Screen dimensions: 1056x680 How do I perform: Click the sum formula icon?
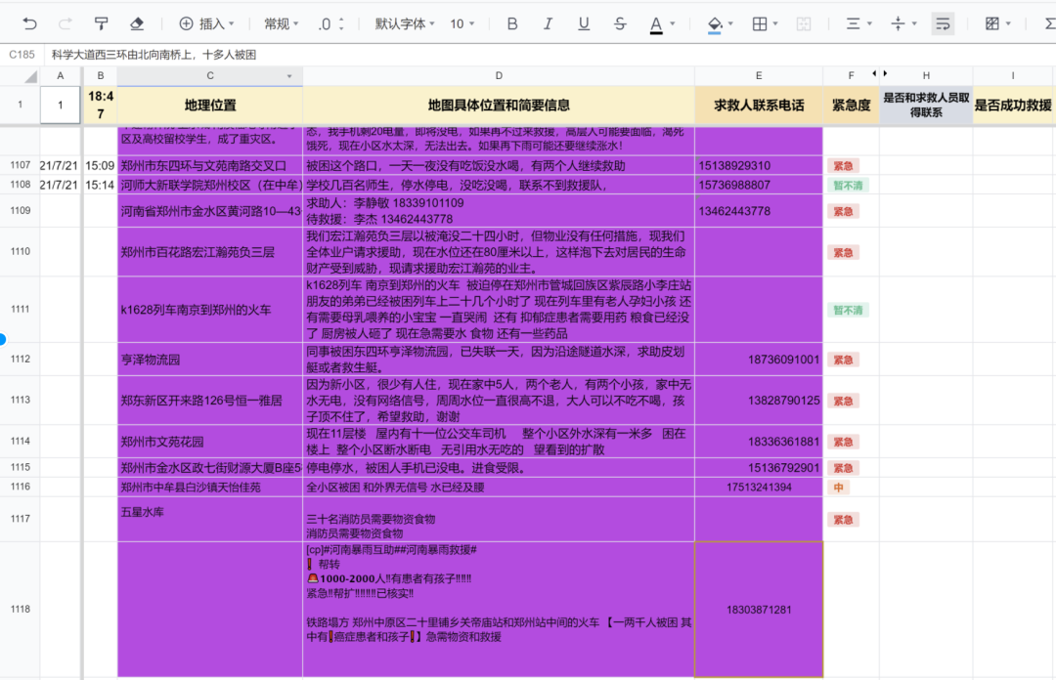(x=1050, y=24)
